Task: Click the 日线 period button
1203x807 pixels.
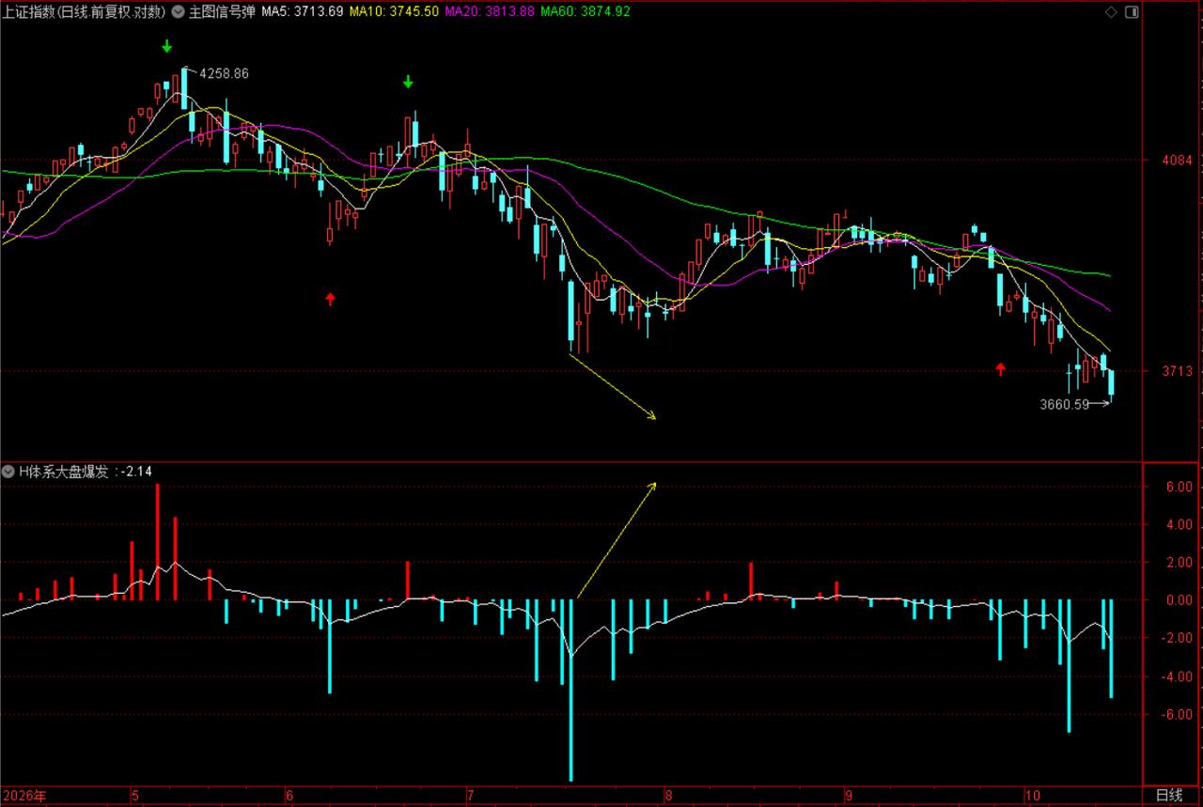Action: coord(1169,796)
